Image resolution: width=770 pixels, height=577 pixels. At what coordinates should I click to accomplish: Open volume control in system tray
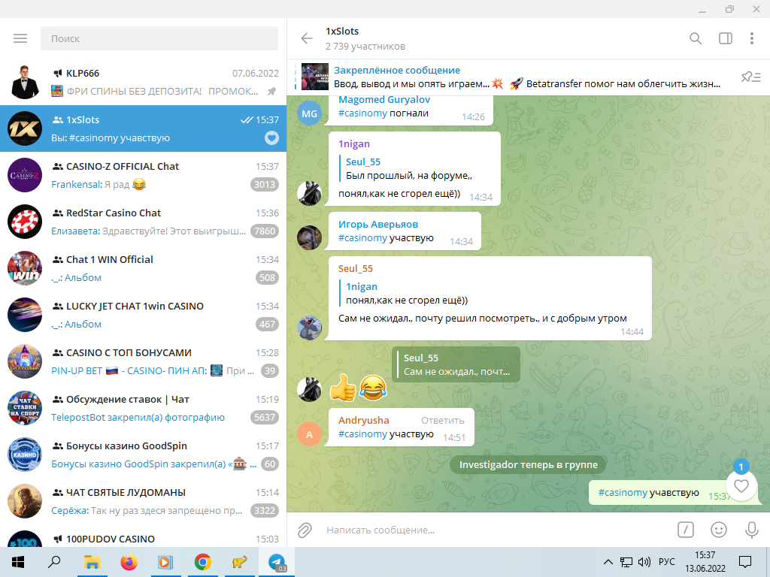pos(644,562)
